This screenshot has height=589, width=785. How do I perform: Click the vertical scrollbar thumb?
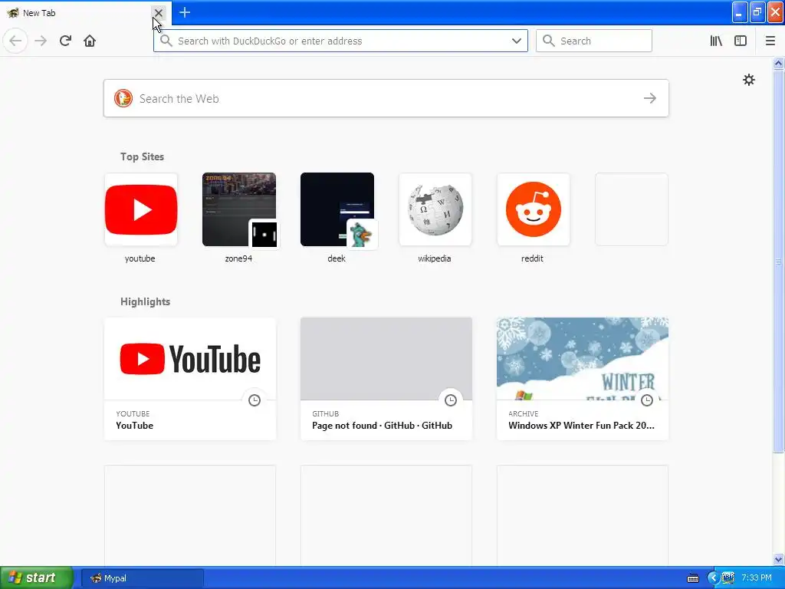[x=778, y=261]
